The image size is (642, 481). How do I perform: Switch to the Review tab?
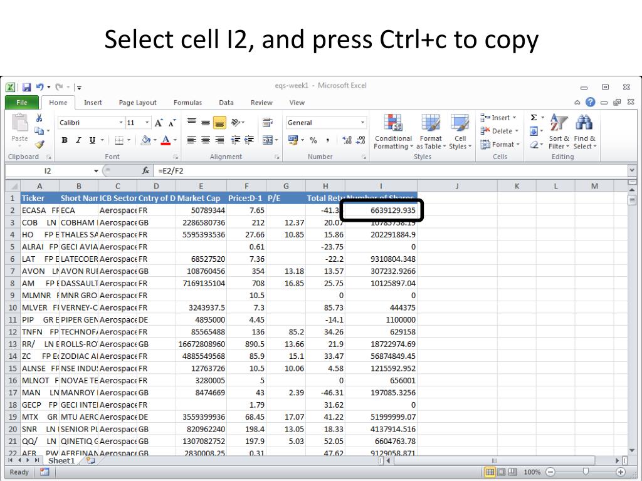pyautogui.click(x=261, y=103)
